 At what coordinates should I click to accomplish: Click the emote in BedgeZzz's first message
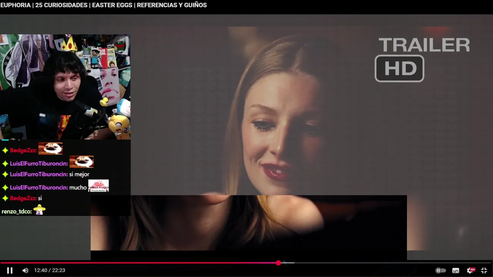coord(50,149)
